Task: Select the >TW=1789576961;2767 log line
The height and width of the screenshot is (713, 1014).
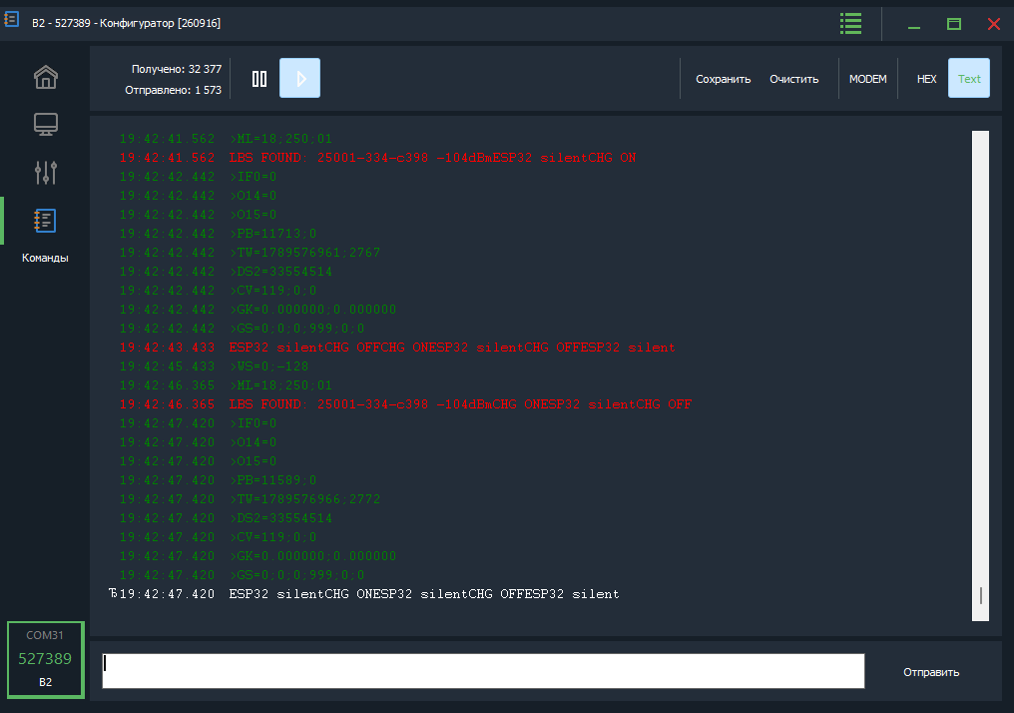Action: point(250,253)
